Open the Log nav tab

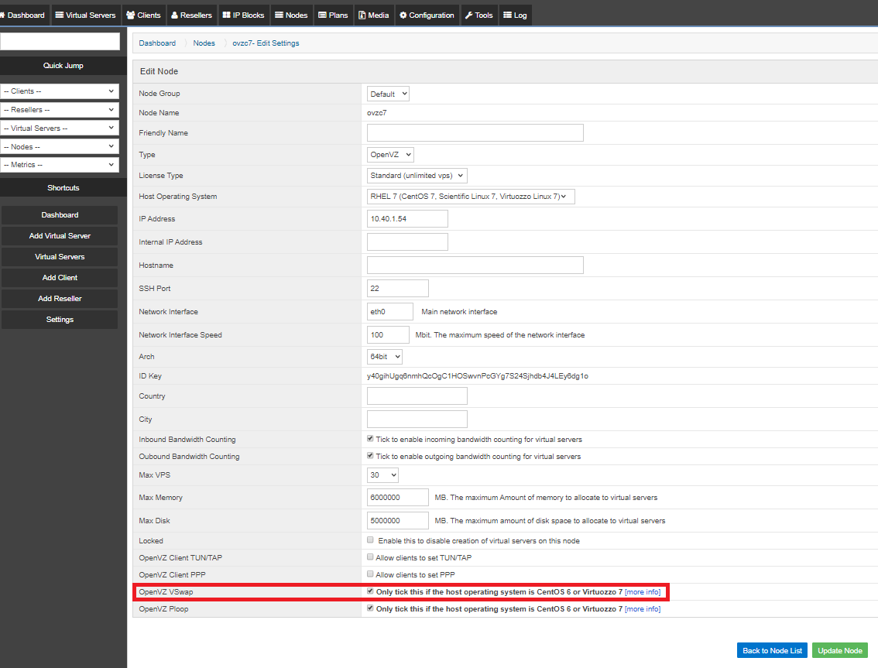click(x=515, y=15)
